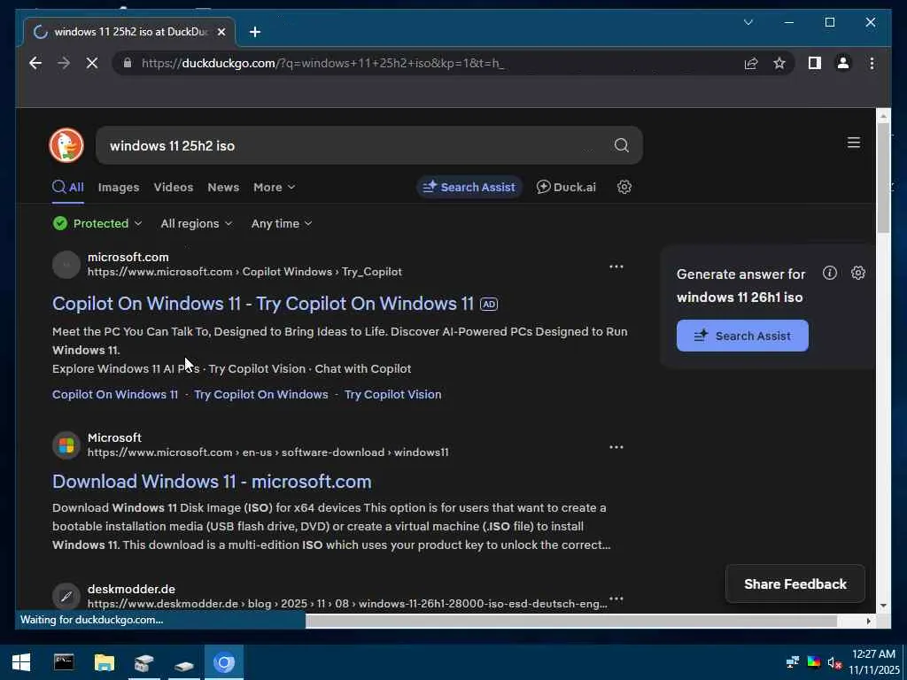This screenshot has width=907, height=680.
Task: Bookmark this page with the star icon
Action: click(779, 63)
